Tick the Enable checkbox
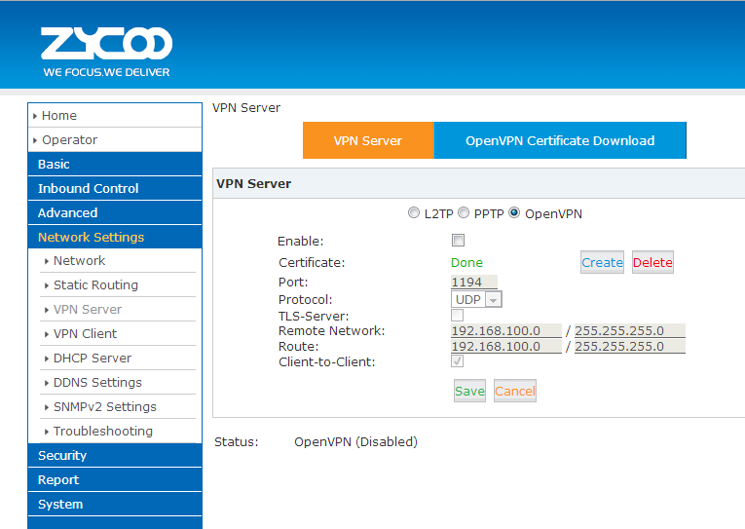The width and height of the screenshot is (745, 529). coord(458,241)
